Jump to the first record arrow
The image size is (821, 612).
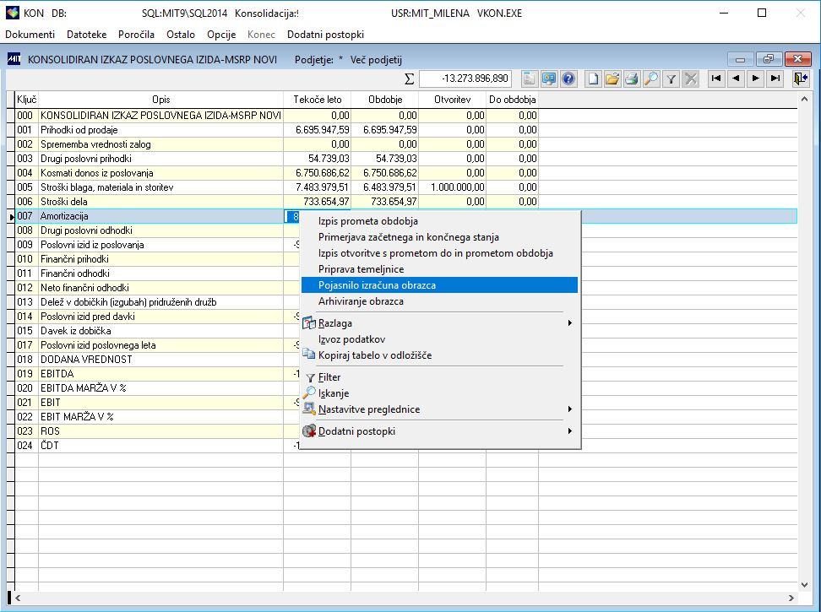click(716, 79)
